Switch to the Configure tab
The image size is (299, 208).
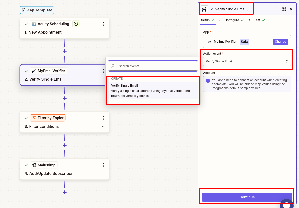tap(232, 20)
